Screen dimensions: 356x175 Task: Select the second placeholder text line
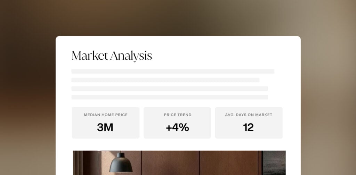(165, 80)
